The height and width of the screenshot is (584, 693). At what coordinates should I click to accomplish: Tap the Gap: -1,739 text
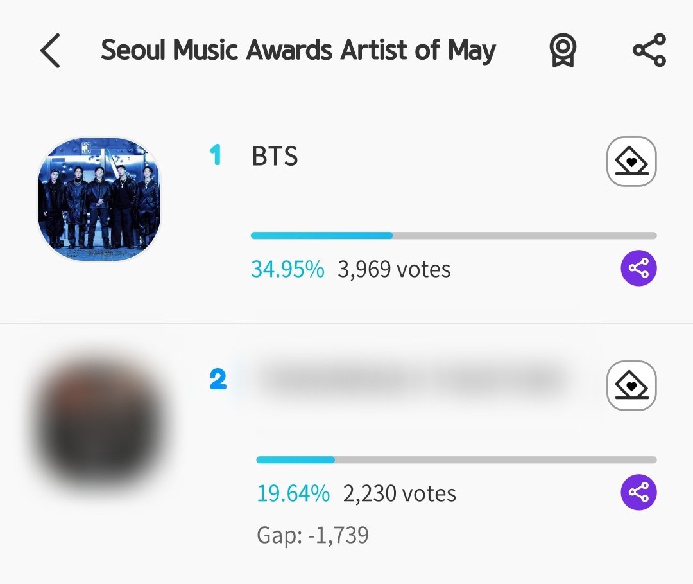(312, 535)
